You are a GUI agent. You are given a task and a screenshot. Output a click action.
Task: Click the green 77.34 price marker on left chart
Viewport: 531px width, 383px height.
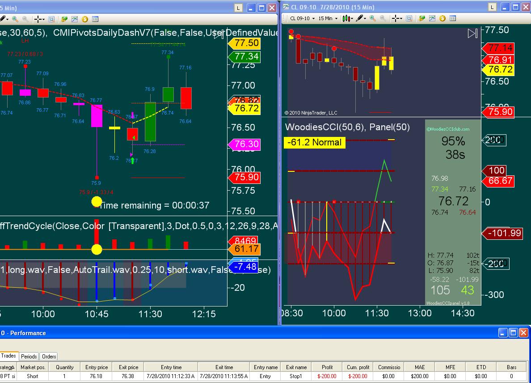(x=244, y=56)
